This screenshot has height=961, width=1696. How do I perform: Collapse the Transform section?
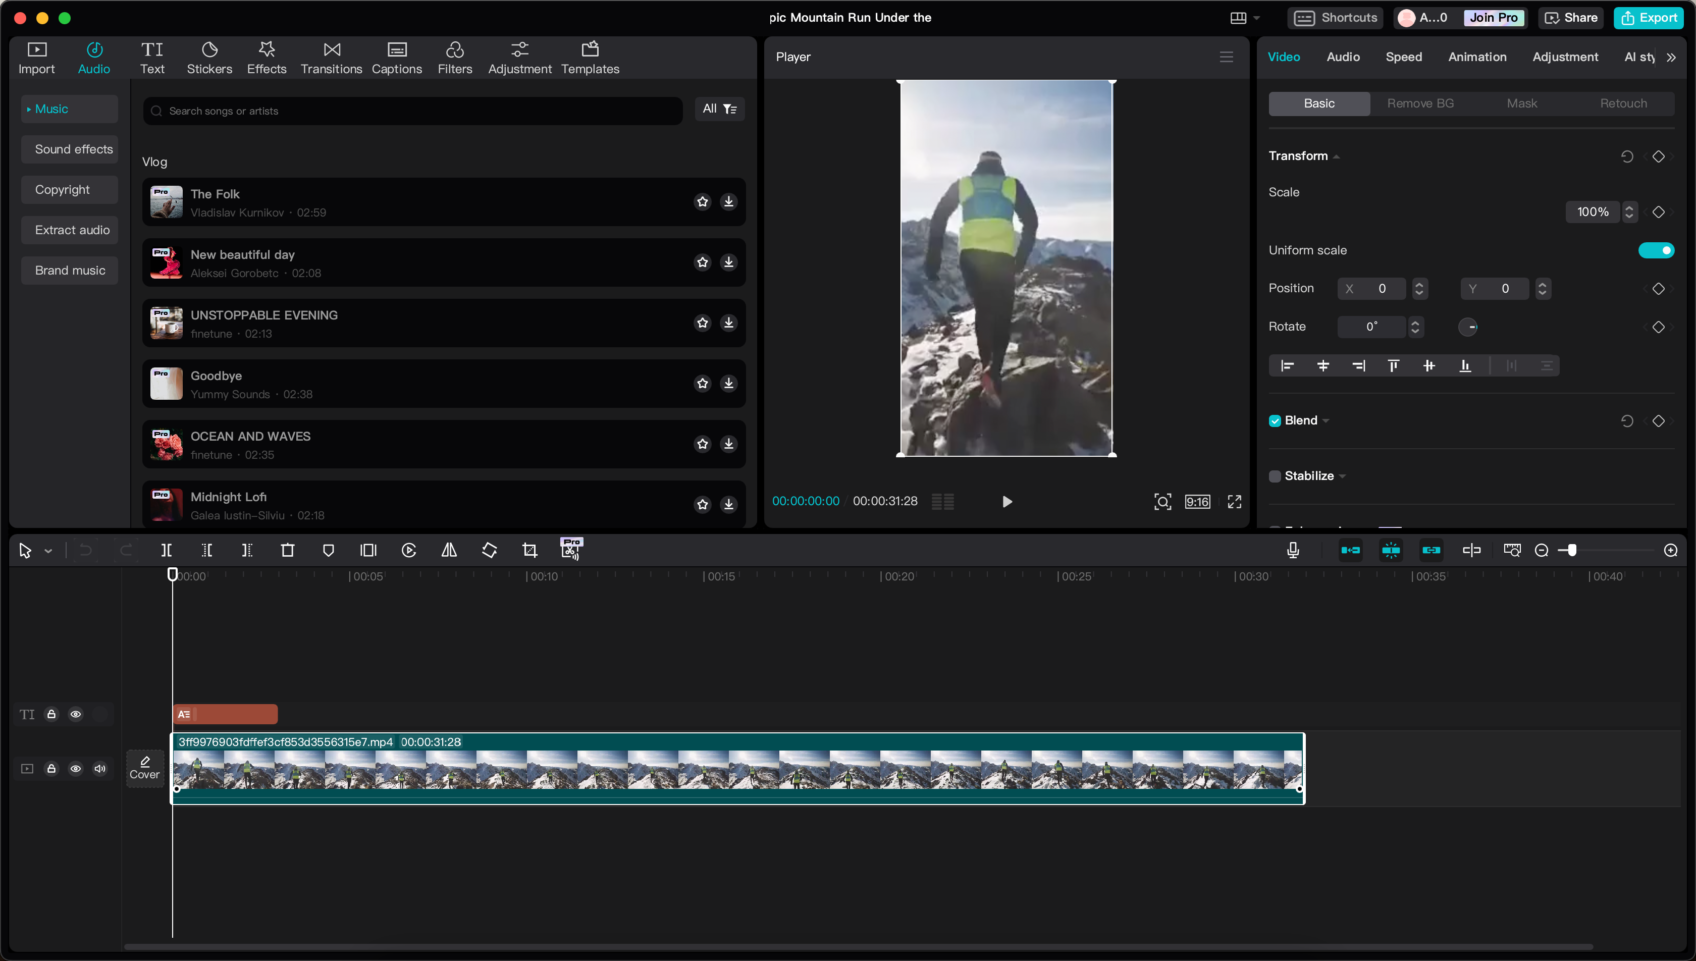[x=1337, y=156]
